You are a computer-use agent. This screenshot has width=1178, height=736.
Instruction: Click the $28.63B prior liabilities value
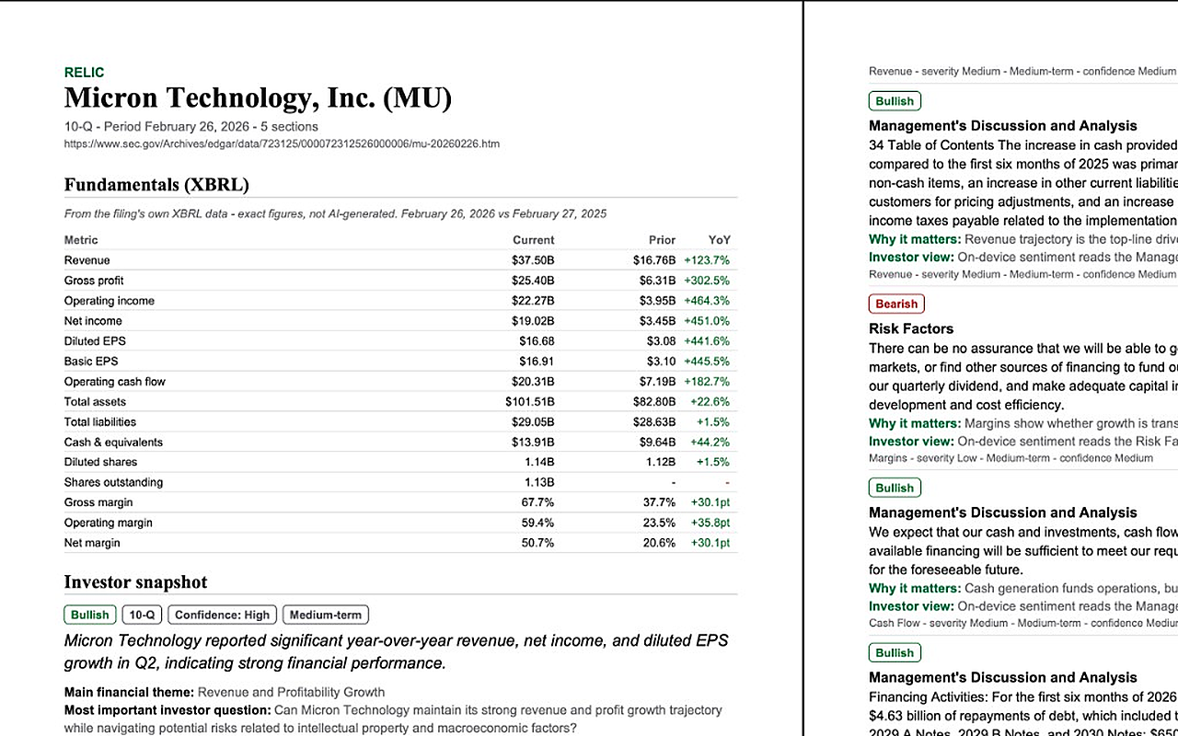coord(654,422)
